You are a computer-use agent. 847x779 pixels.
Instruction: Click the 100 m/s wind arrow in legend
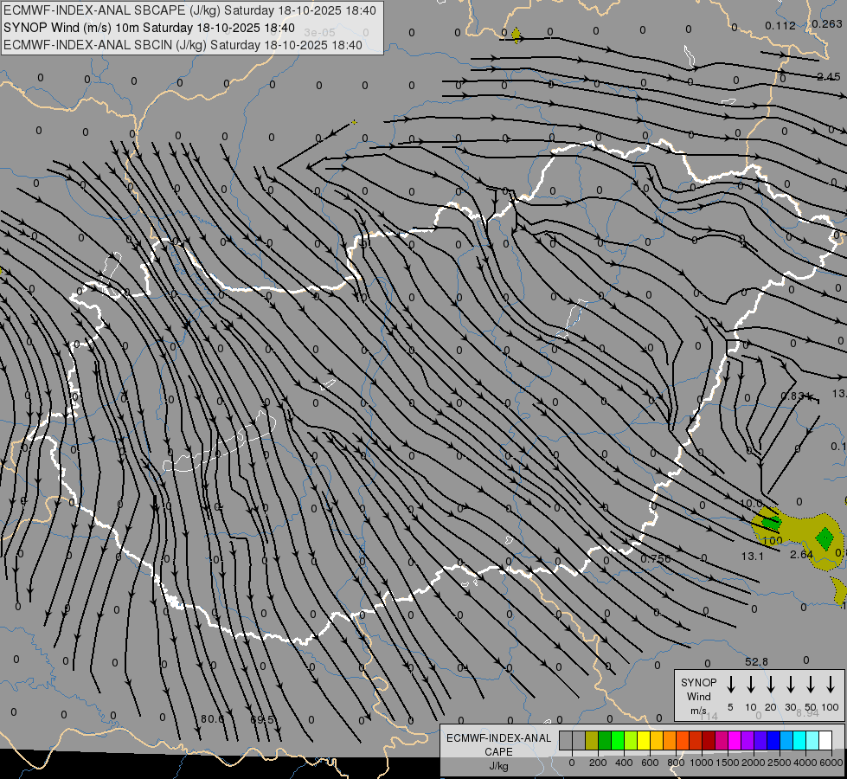click(x=831, y=685)
